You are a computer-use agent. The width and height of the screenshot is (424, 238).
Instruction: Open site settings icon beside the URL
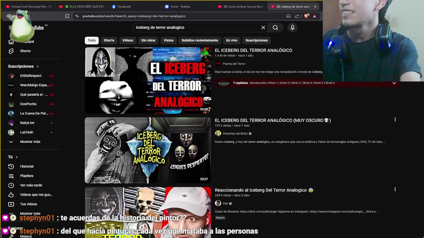coord(77,16)
